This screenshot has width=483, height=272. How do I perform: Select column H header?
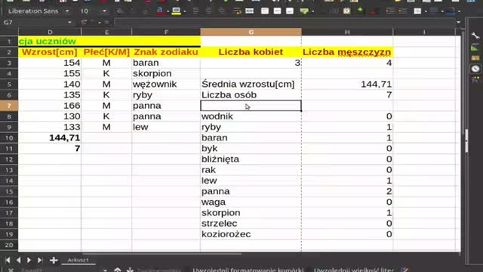(x=347, y=32)
